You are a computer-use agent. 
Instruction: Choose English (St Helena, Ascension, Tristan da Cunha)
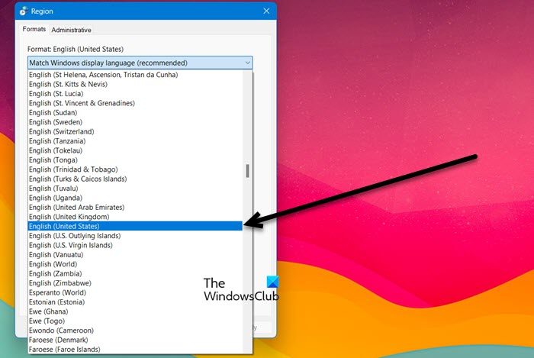135,75
